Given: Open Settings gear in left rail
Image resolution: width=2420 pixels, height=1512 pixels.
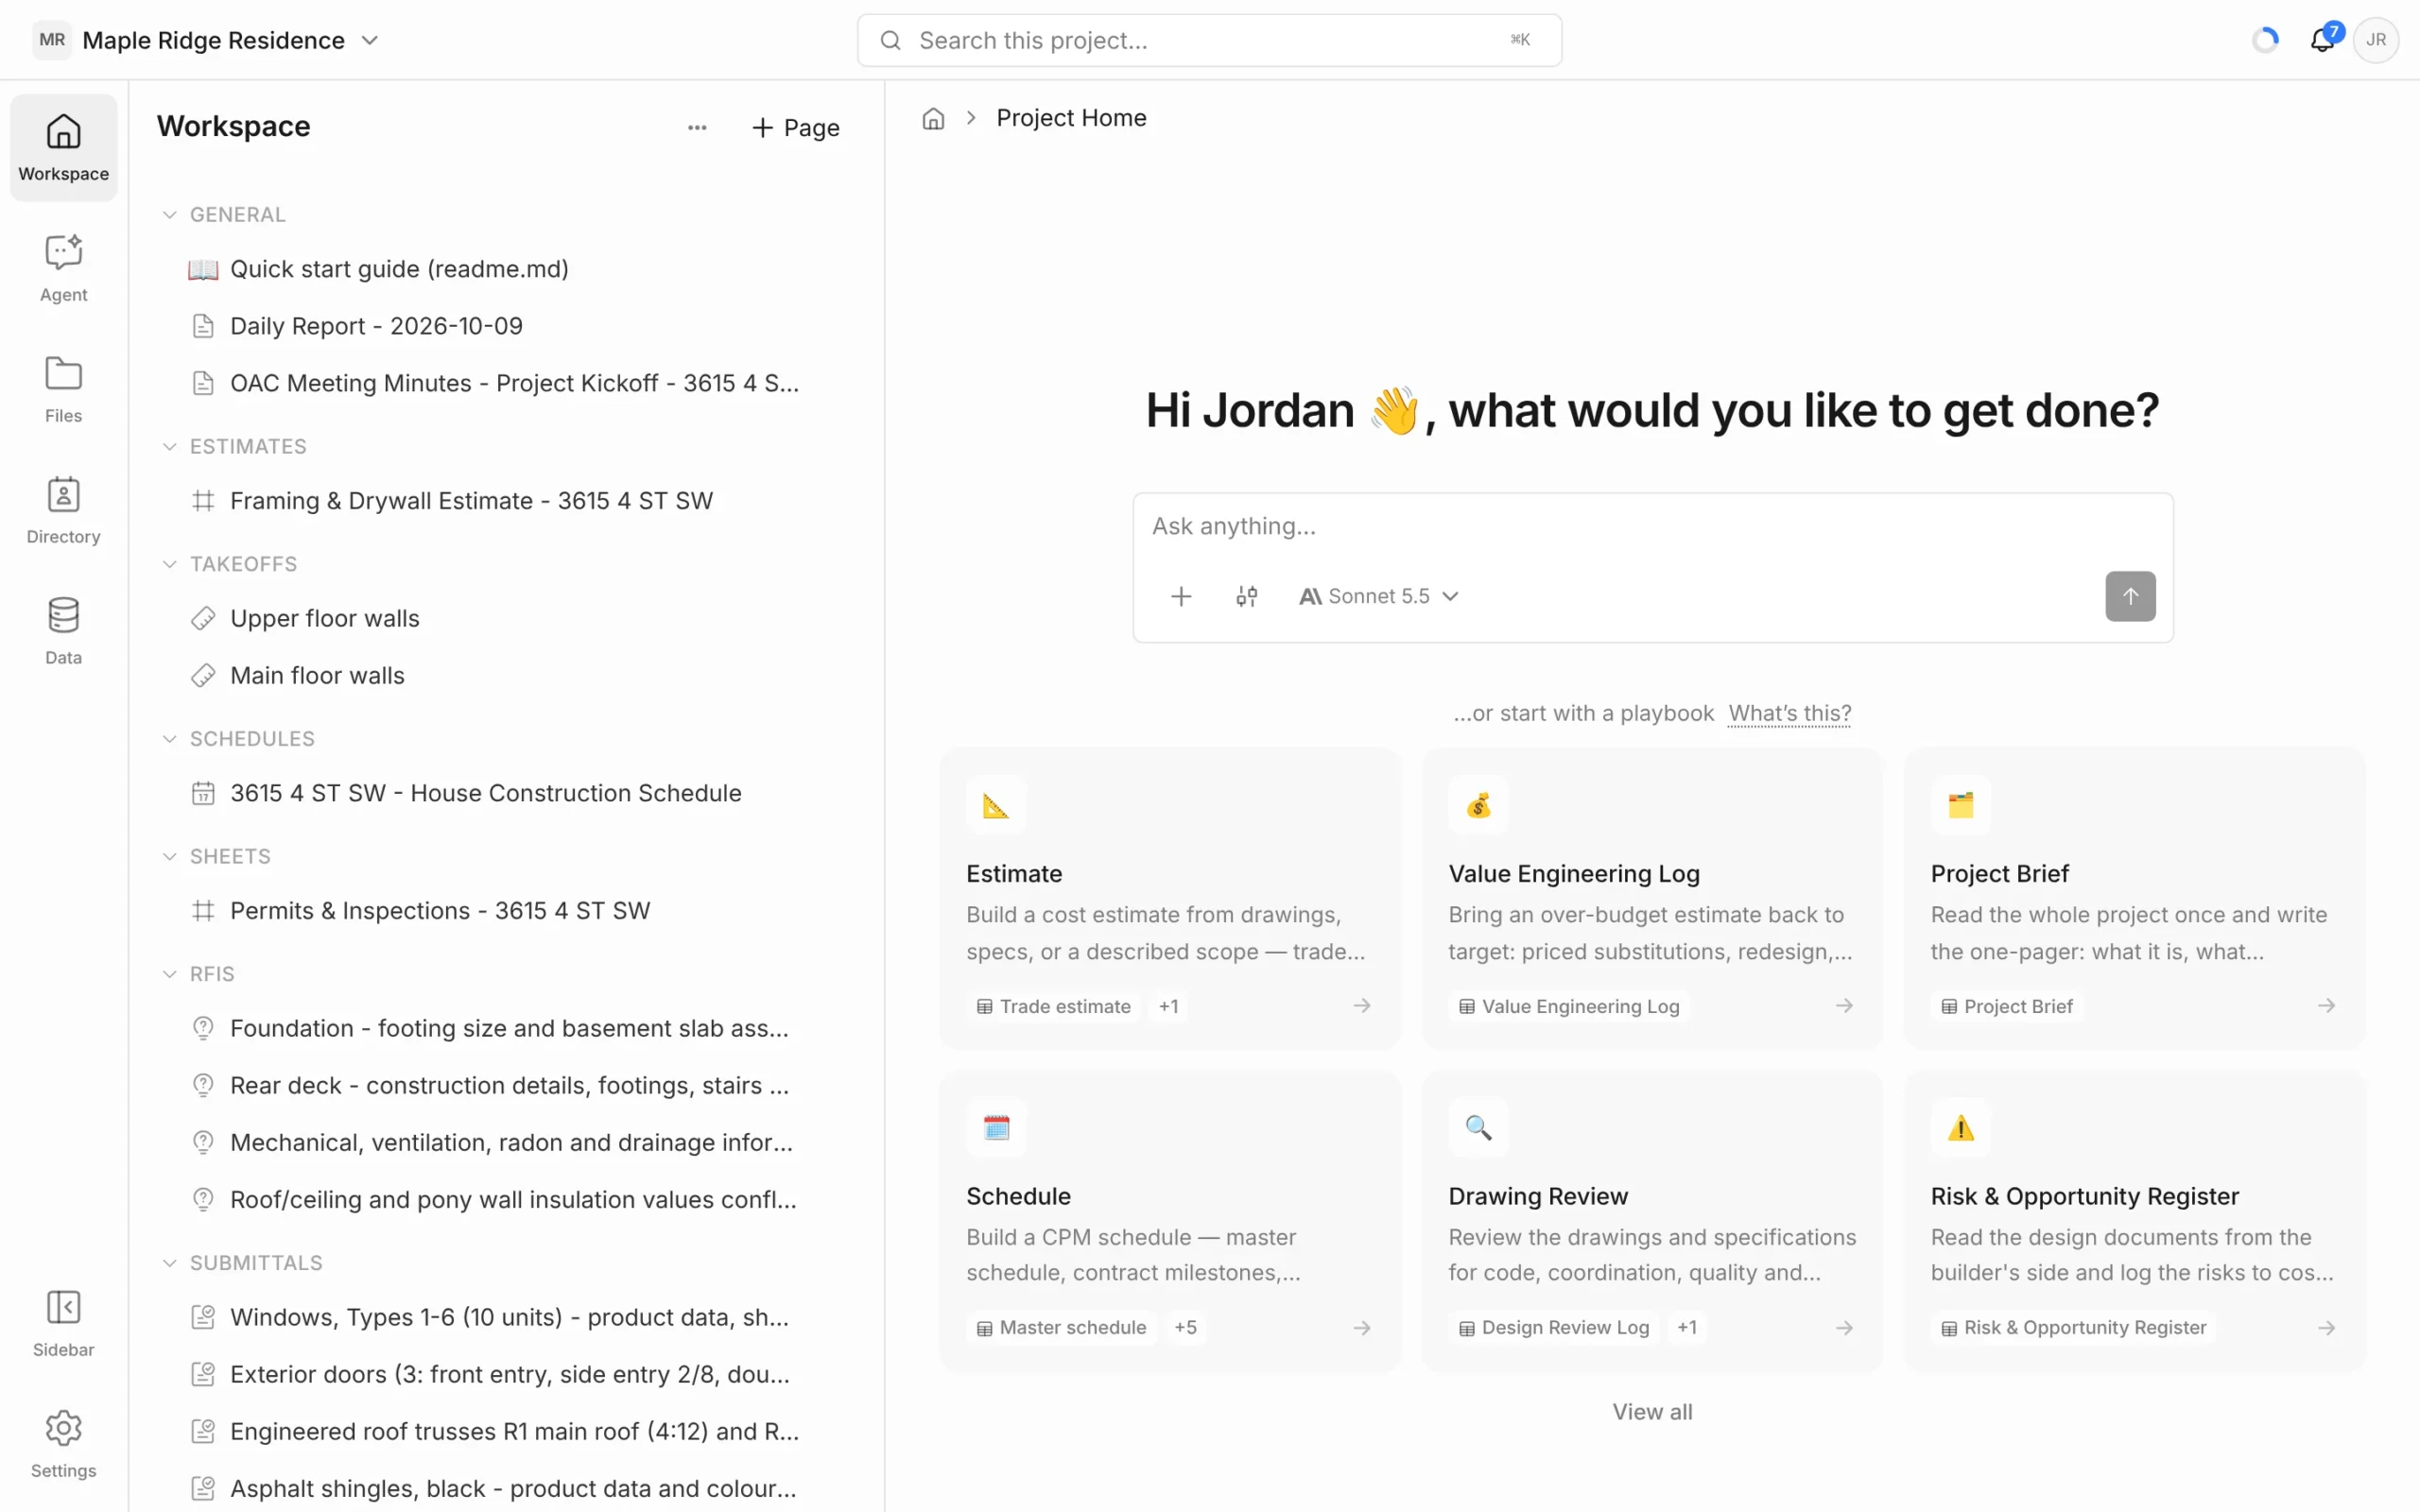Looking at the screenshot, I should coord(63,1428).
